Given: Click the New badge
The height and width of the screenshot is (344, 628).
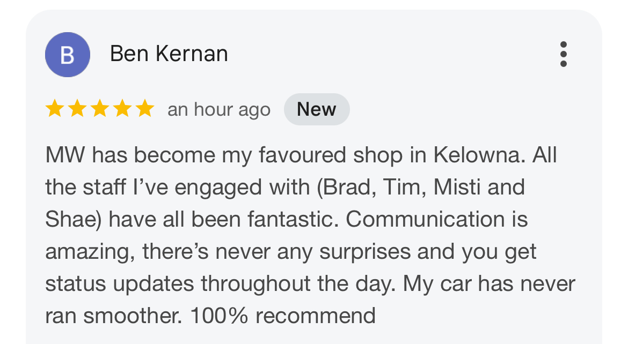Looking at the screenshot, I should tap(317, 109).
